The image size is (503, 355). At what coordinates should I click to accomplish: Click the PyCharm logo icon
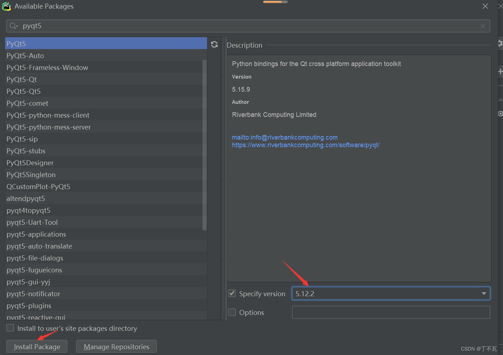pos(6,6)
